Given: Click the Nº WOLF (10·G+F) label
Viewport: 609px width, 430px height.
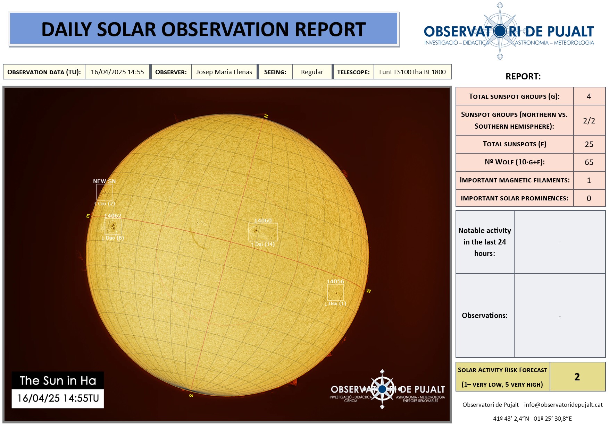Looking at the screenshot, I should tap(515, 162).
